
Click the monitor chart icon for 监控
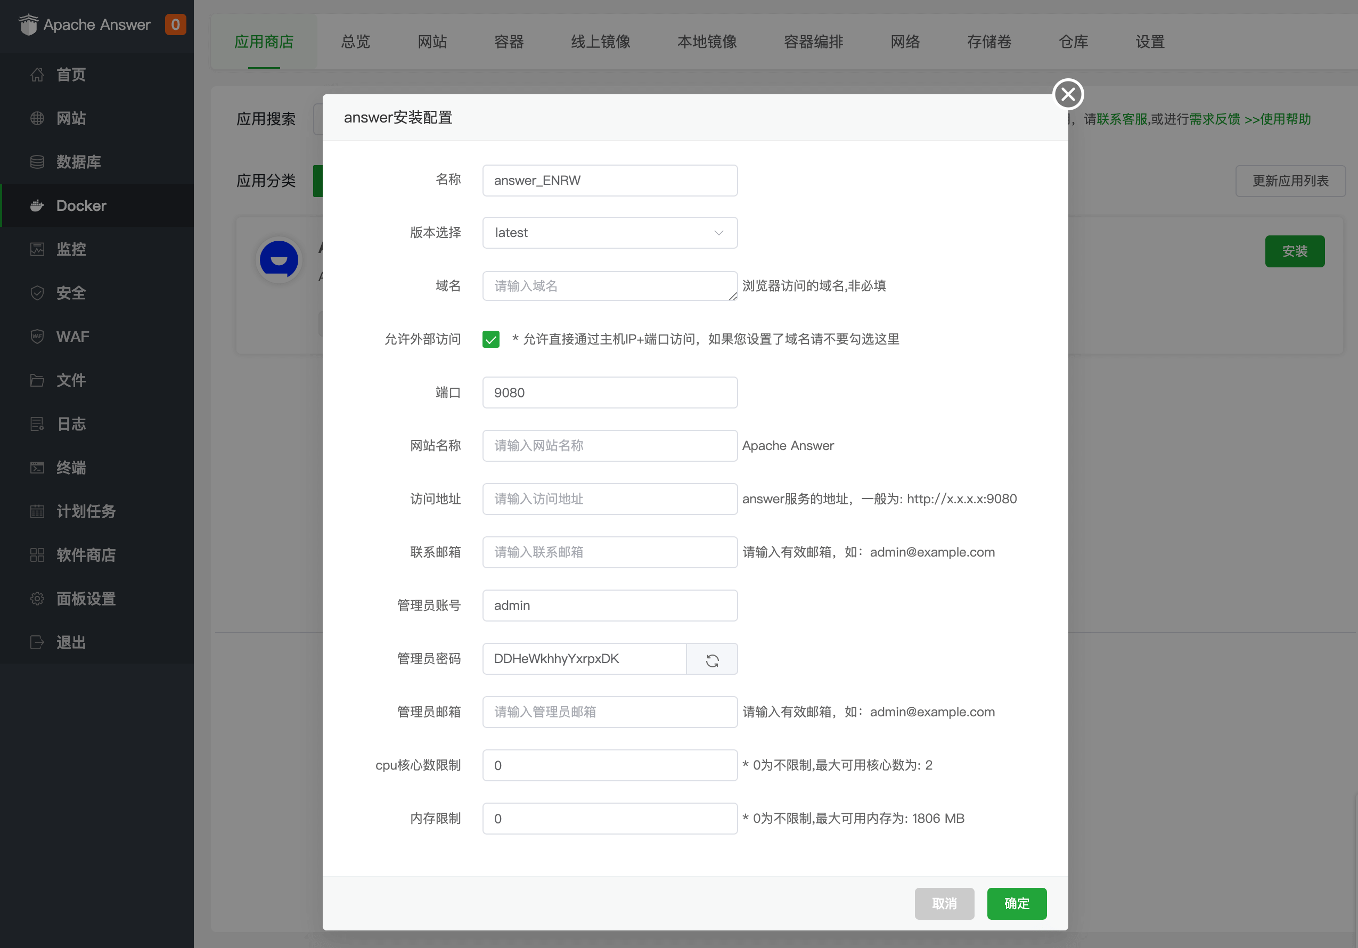click(x=37, y=249)
